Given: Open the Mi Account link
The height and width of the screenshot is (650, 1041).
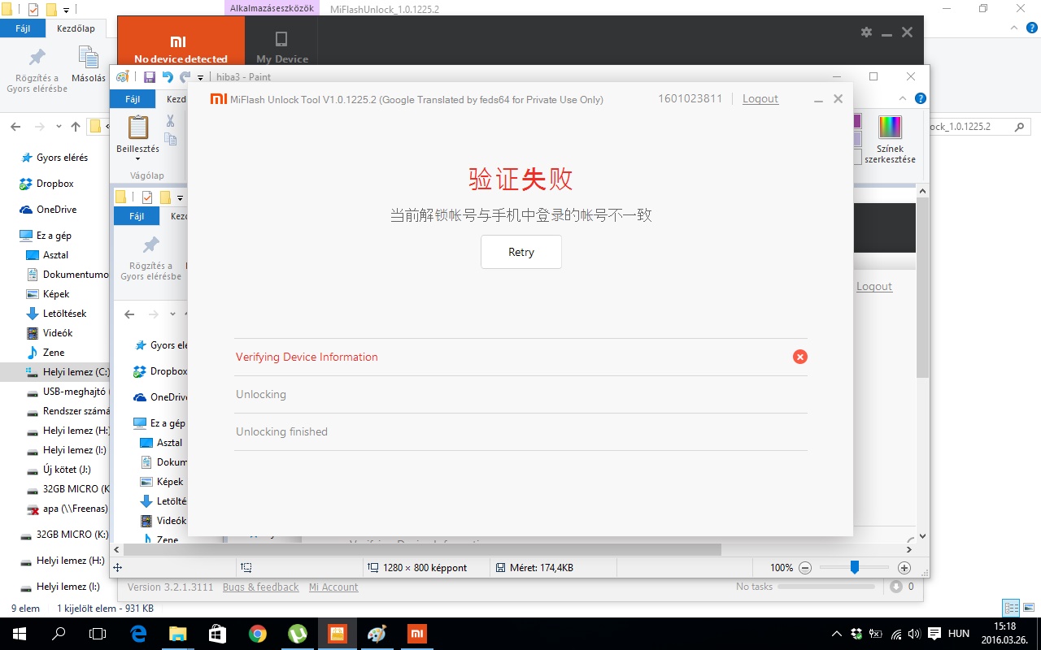Looking at the screenshot, I should pos(333,587).
